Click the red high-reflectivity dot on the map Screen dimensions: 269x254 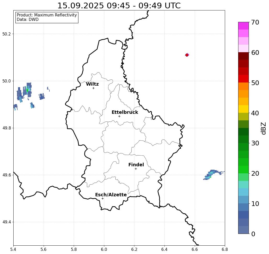click(x=187, y=55)
